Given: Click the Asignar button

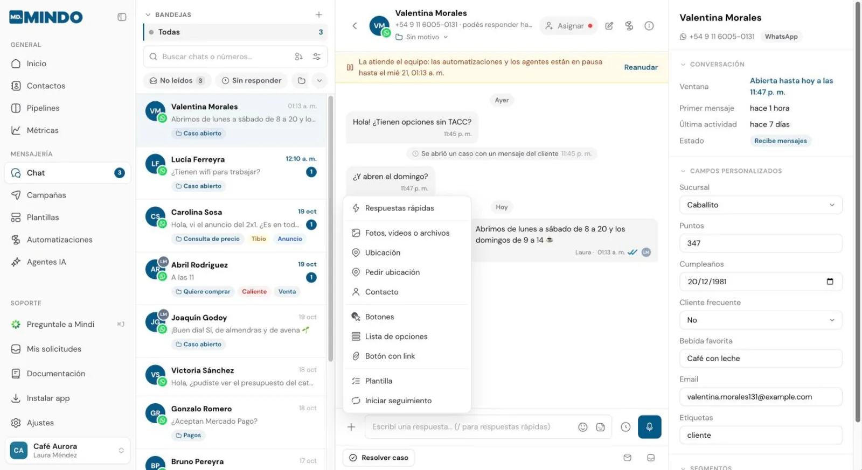Looking at the screenshot, I should coord(568,26).
